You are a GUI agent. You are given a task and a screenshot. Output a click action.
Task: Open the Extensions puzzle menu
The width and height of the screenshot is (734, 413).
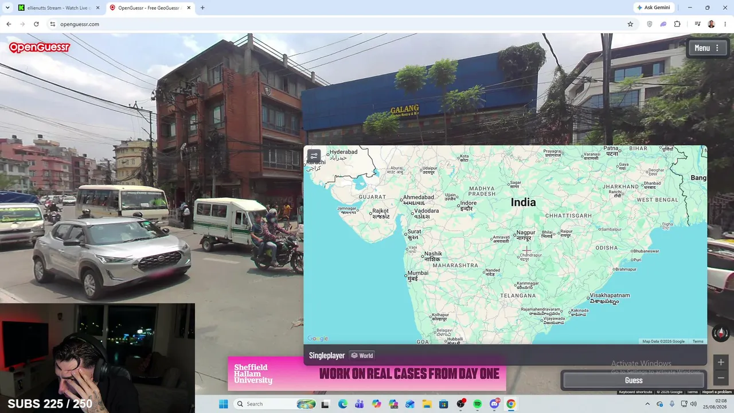coord(677,24)
